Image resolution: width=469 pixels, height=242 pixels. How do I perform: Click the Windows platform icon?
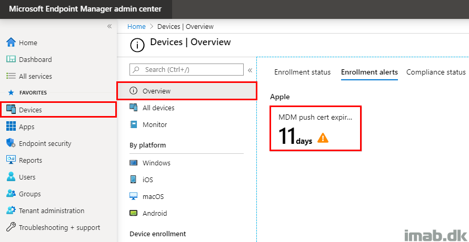point(133,163)
